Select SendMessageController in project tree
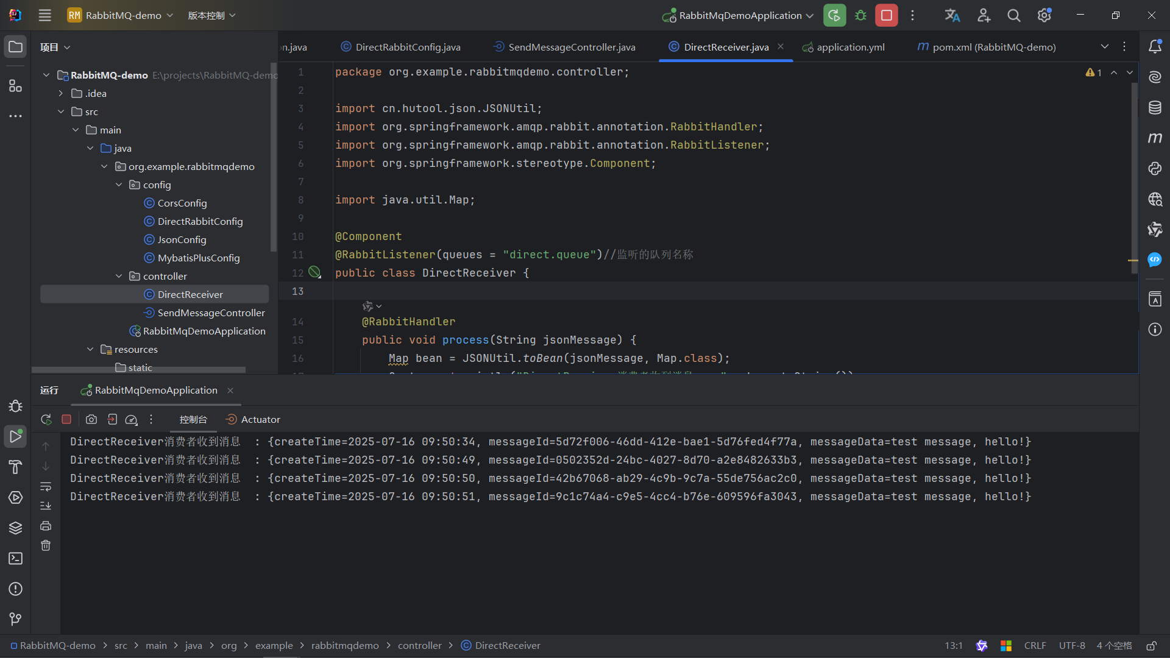 [211, 313]
